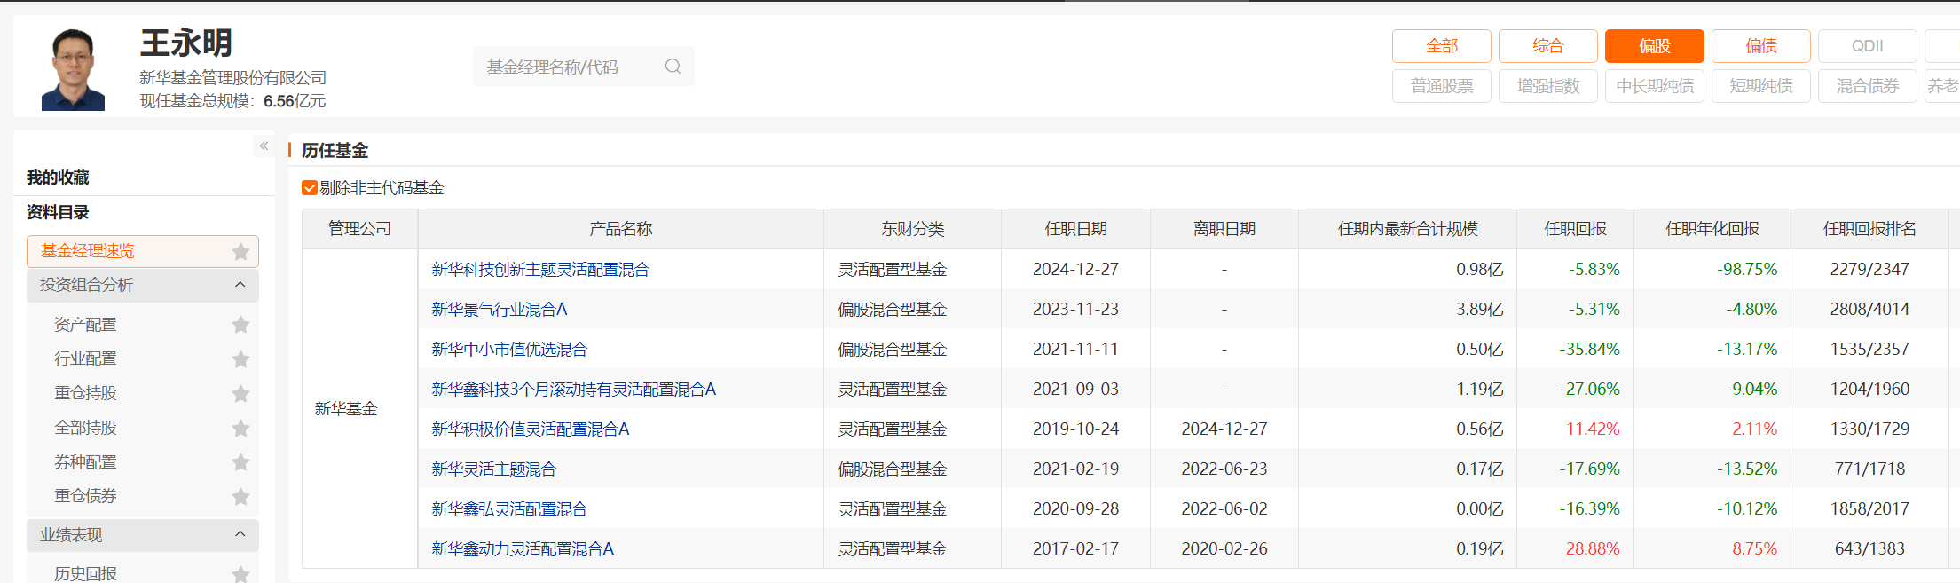Open 新华中小市值优选混合 fund link

point(509,349)
